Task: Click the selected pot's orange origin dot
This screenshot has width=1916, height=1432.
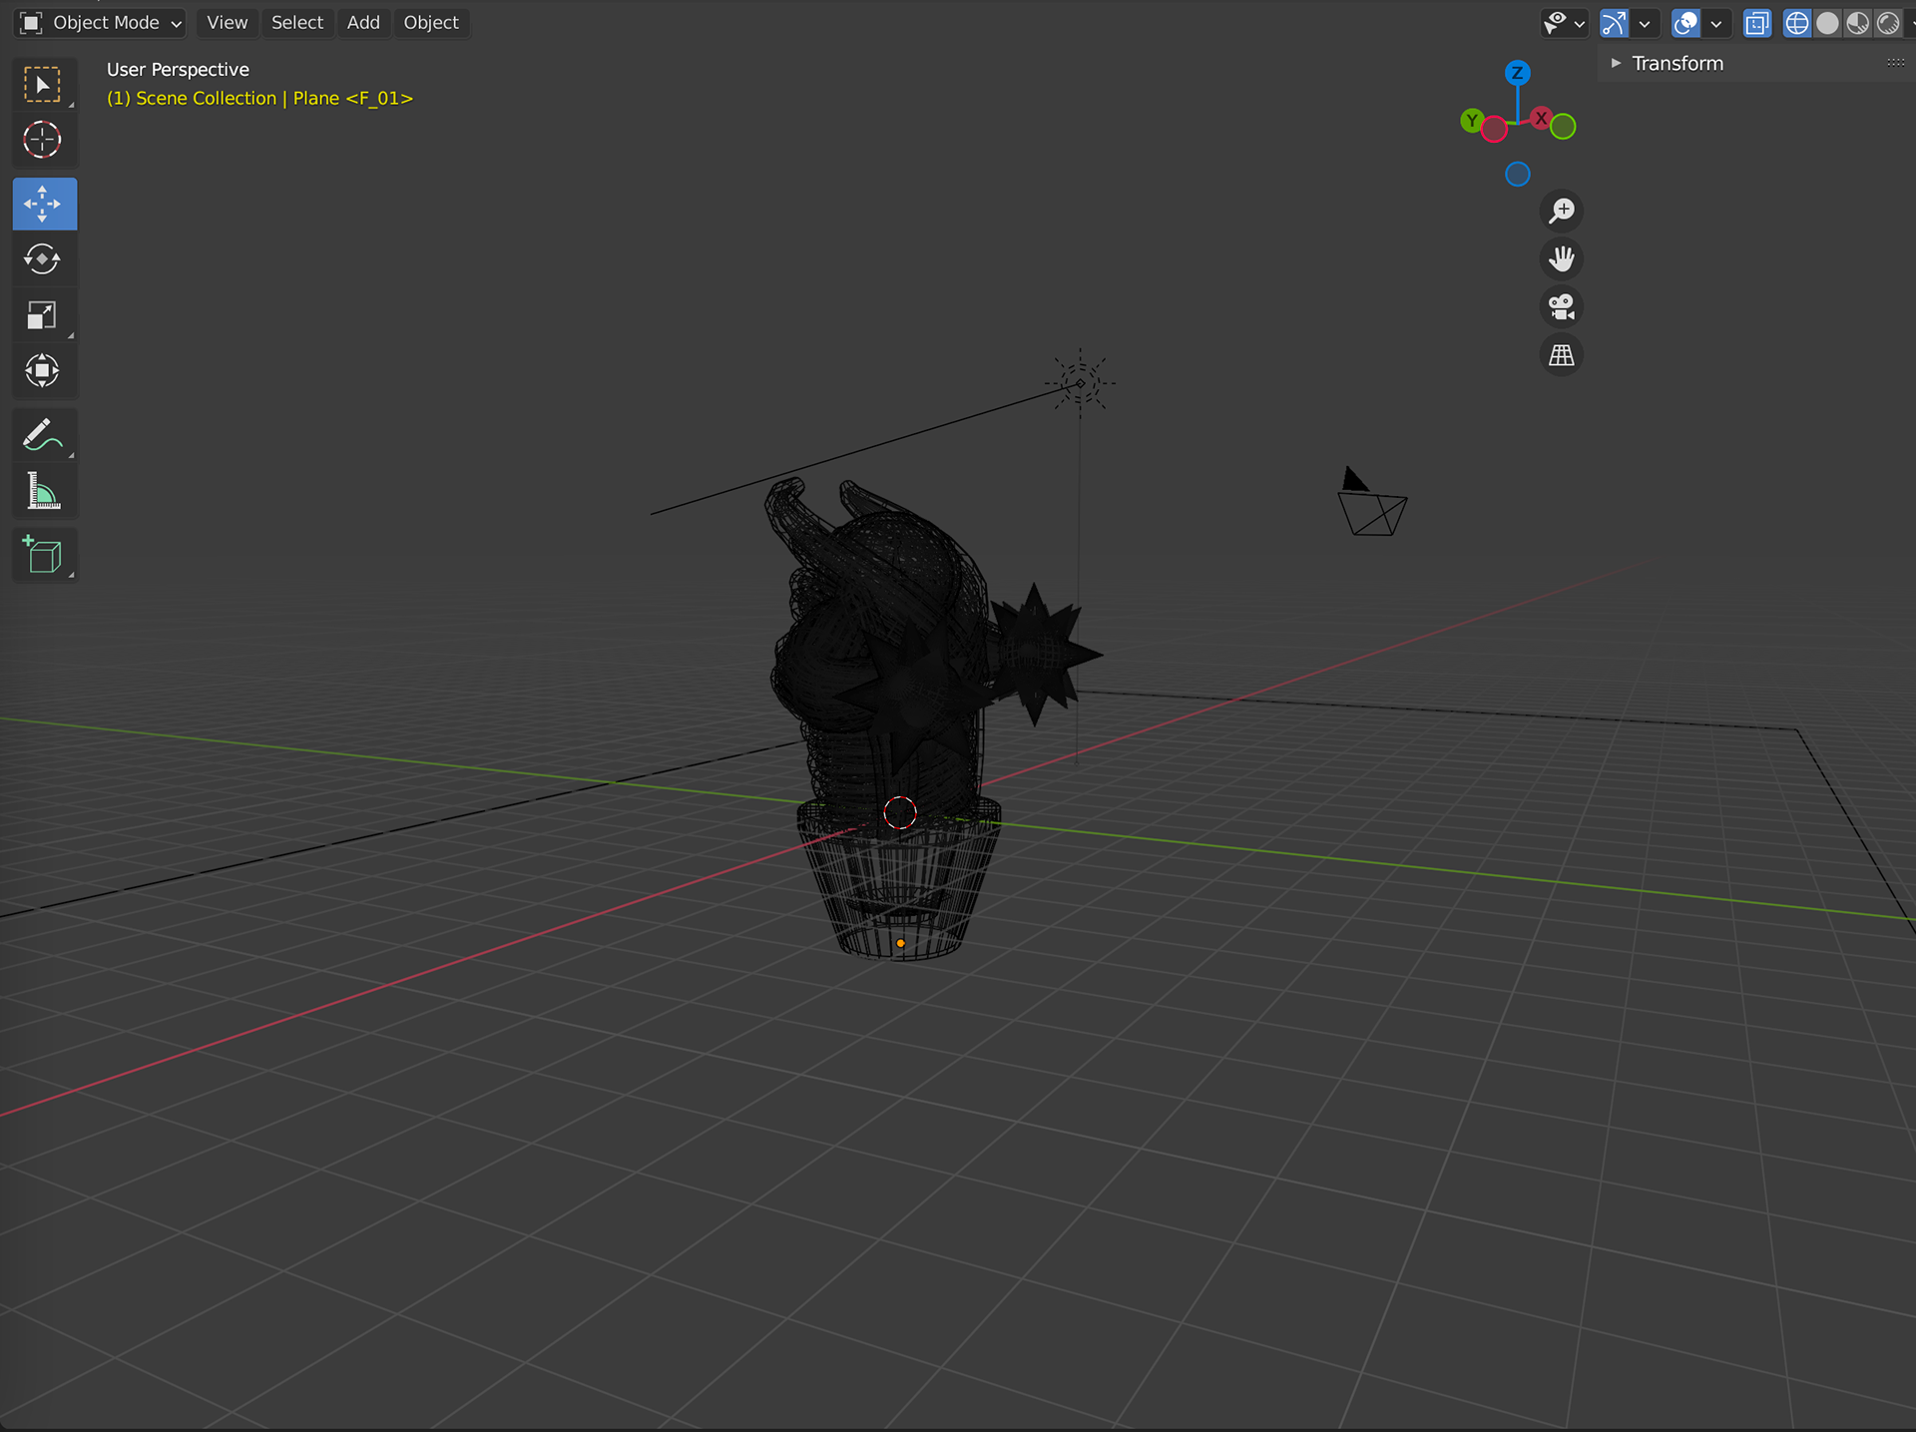Action: 900,943
